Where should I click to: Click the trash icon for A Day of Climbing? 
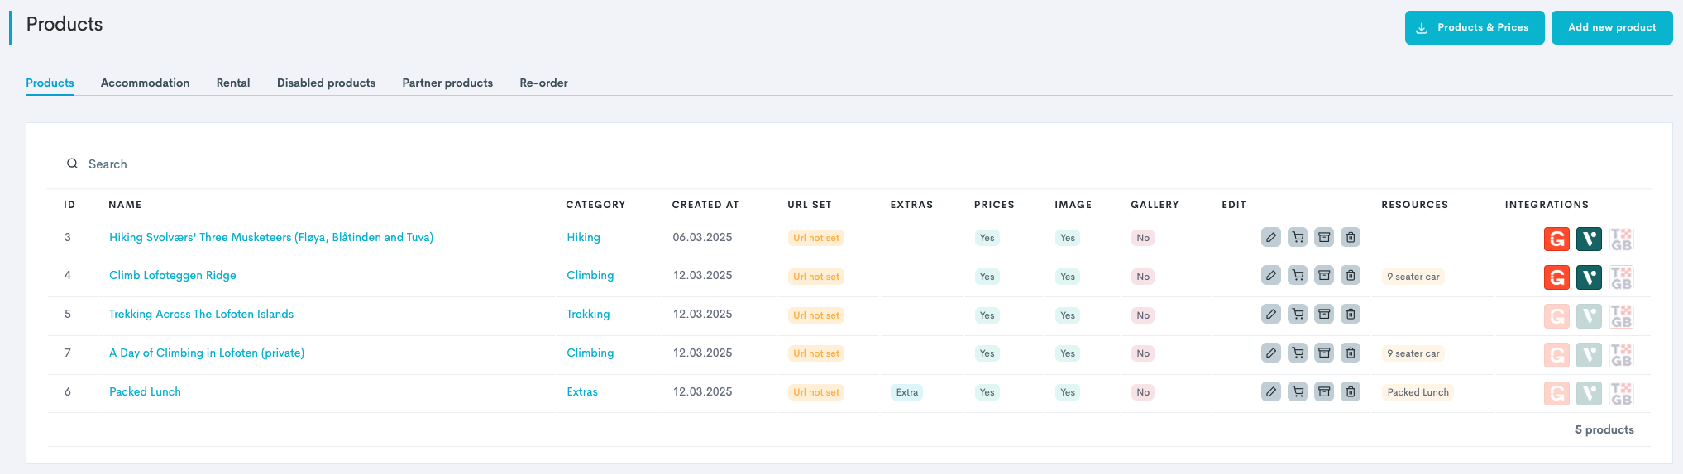tap(1351, 353)
